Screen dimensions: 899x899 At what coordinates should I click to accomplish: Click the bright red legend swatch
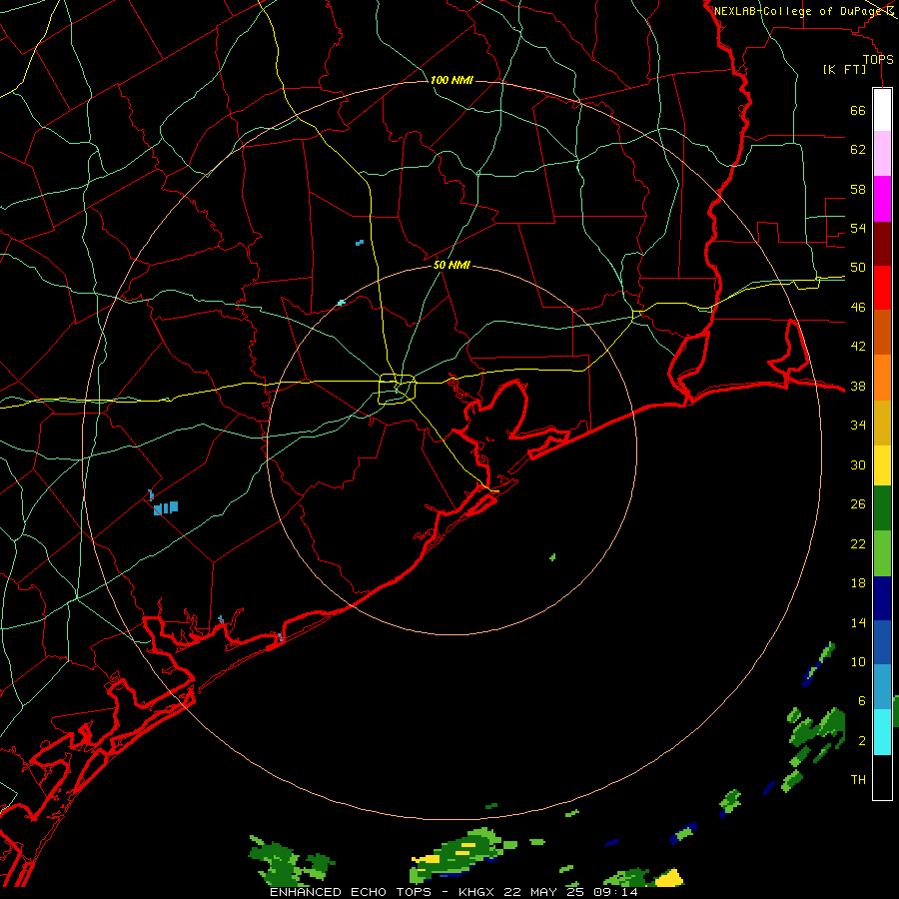tap(882, 289)
